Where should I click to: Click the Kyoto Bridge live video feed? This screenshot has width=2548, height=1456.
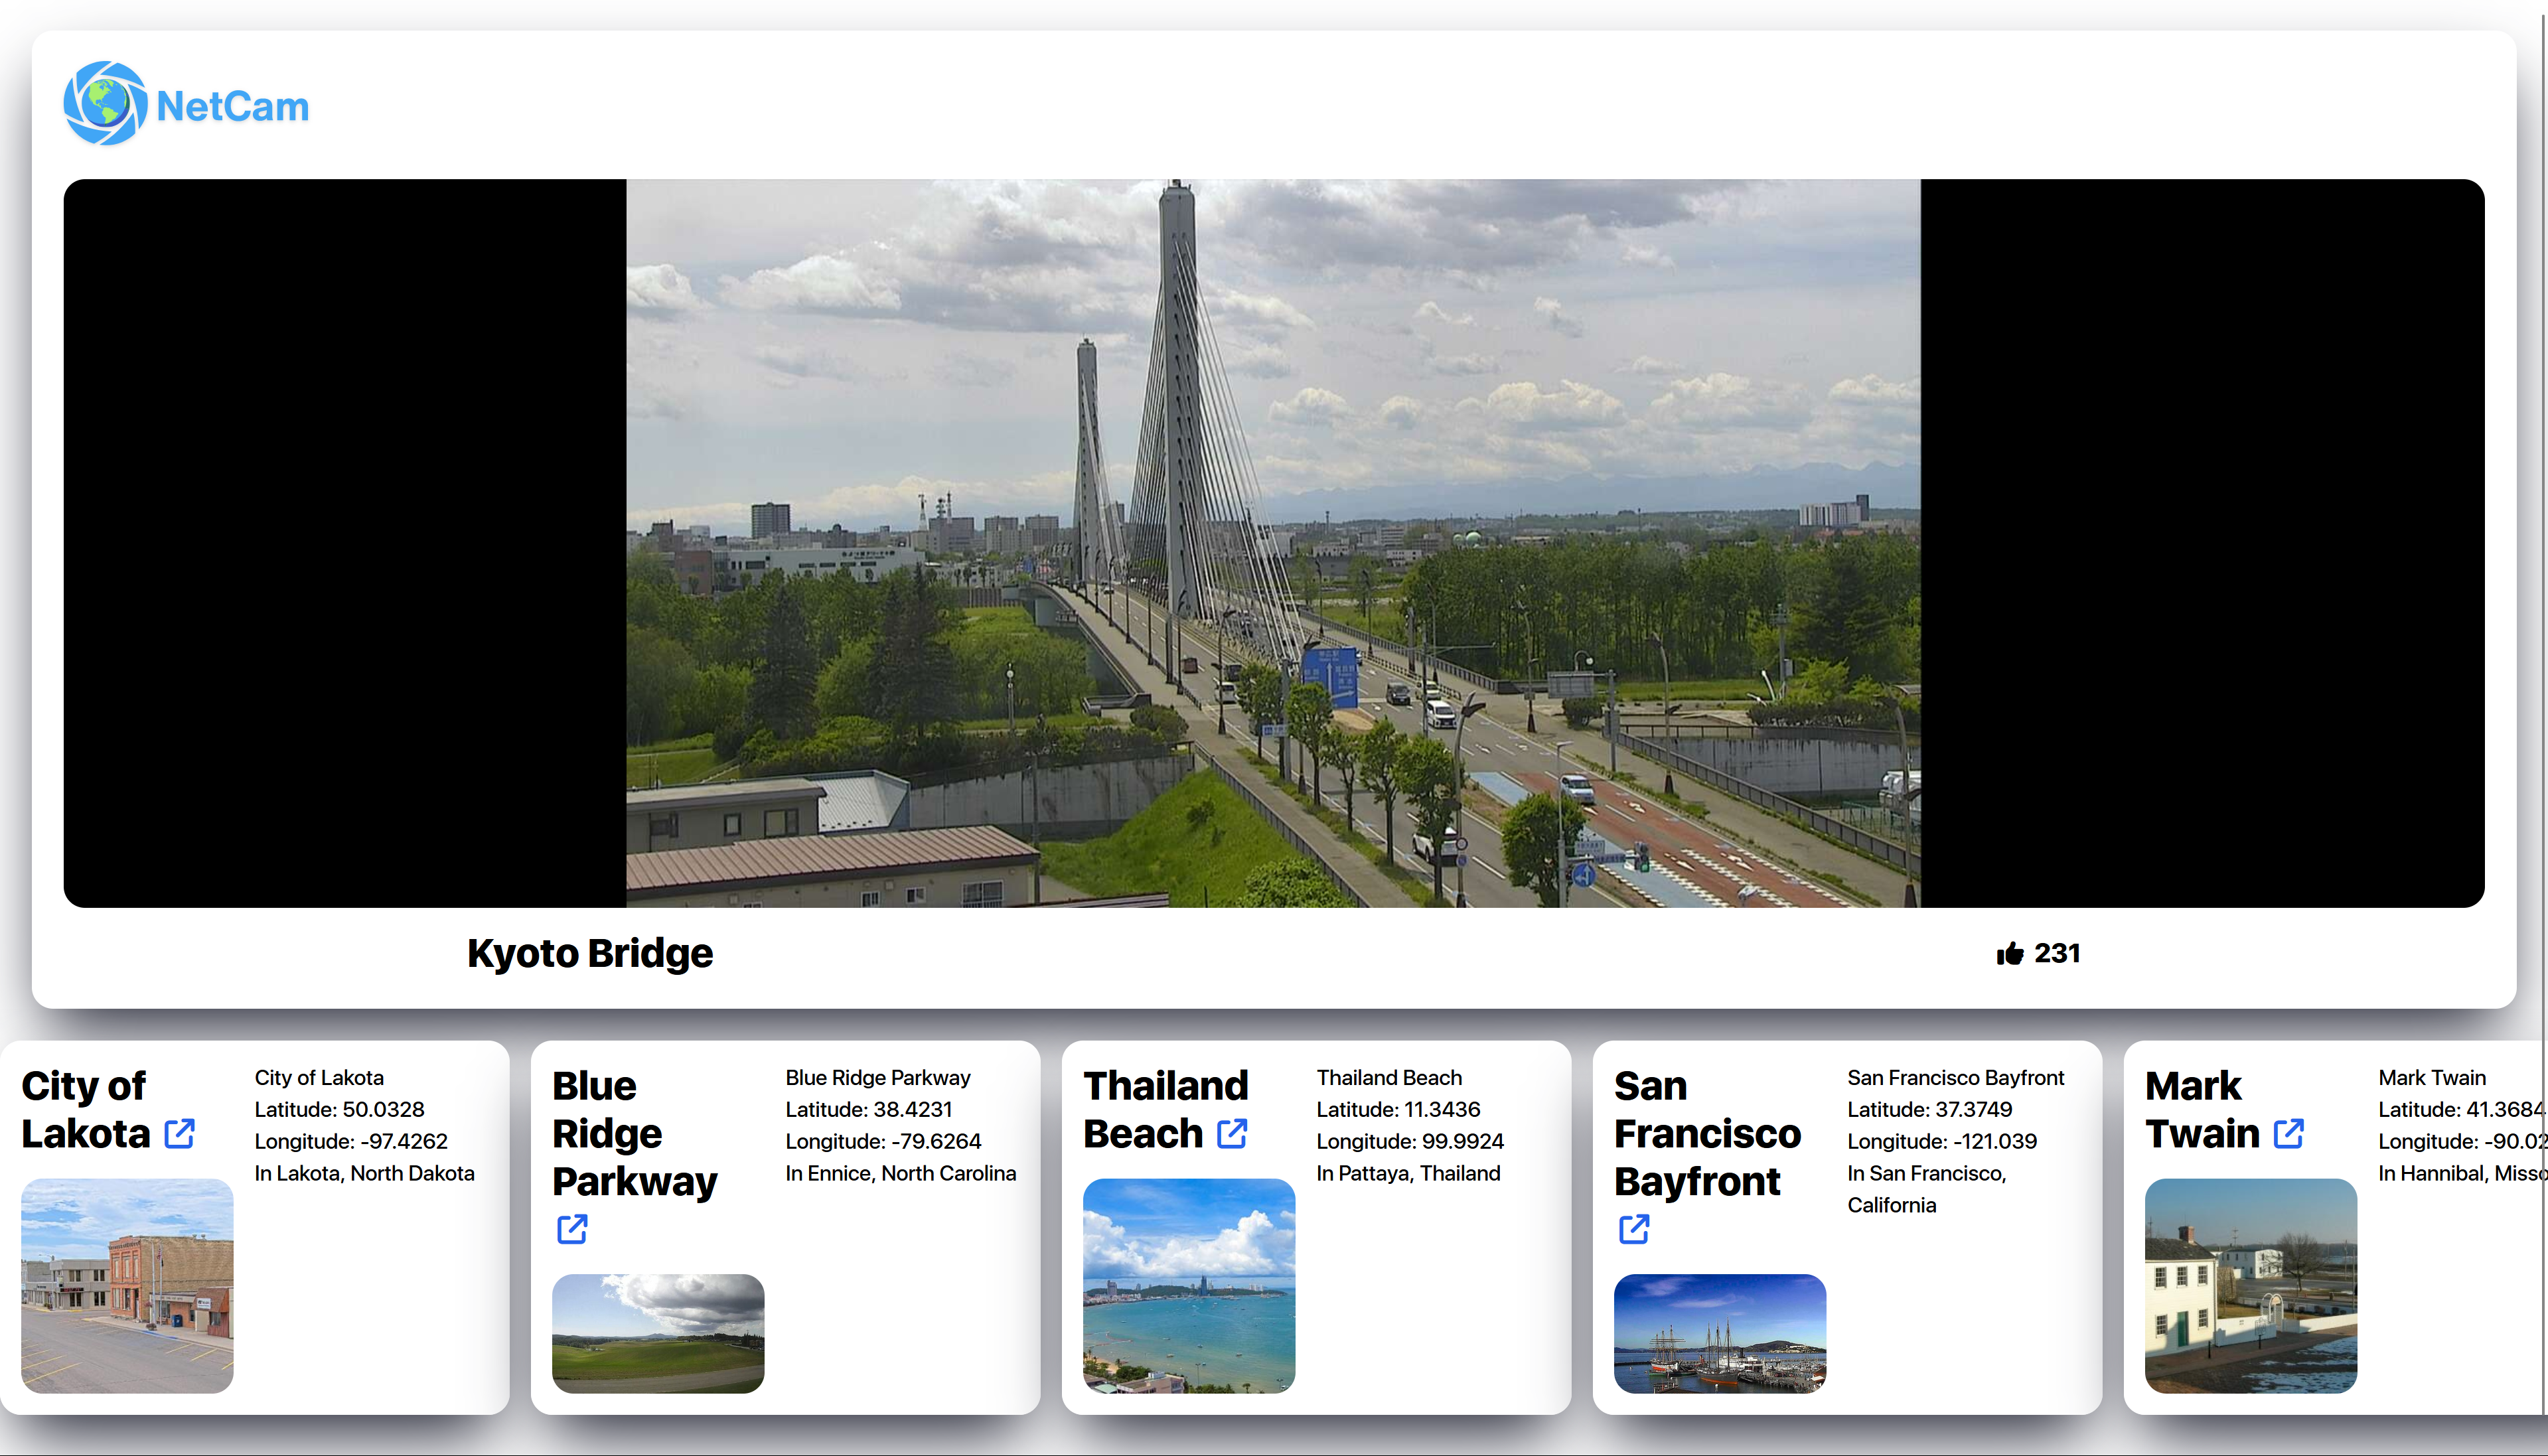[1273, 543]
